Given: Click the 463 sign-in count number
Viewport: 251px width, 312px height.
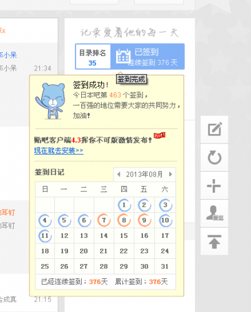Looking at the screenshot, I should click(115, 95).
